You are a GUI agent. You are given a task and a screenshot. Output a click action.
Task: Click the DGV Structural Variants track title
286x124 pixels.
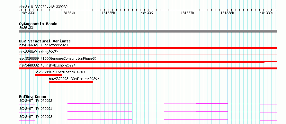click(x=45, y=41)
